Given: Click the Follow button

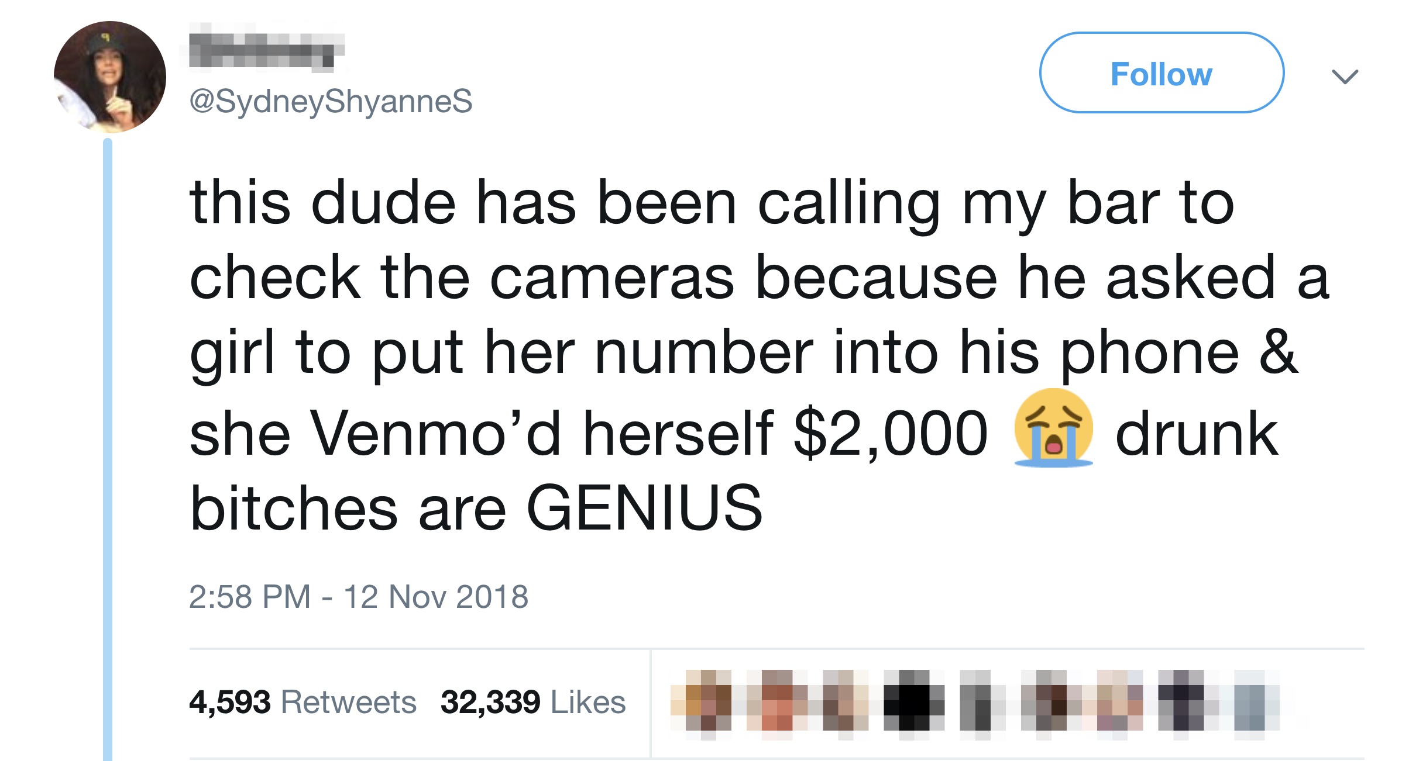Looking at the screenshot, I should pos(1162,72).
